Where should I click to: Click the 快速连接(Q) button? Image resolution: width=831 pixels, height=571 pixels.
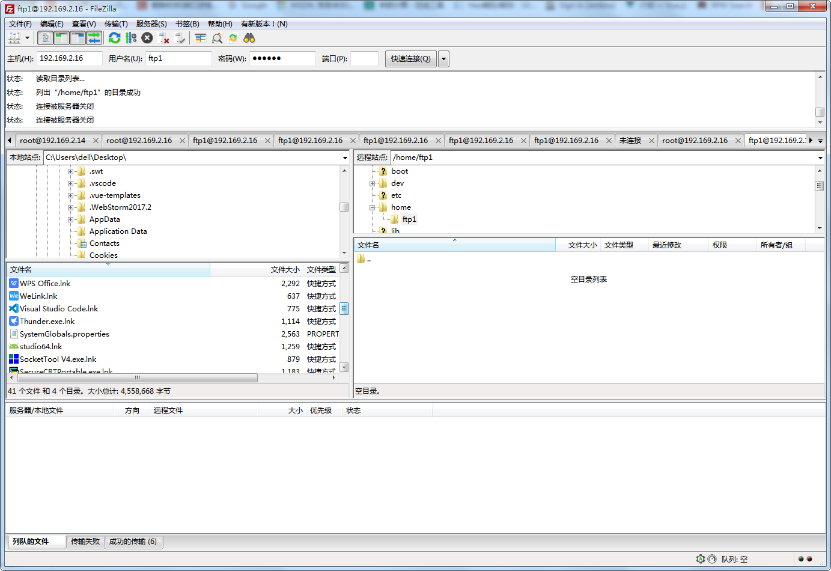[411, 59]
